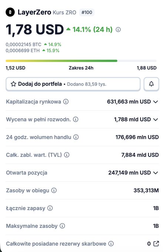Image resolution: width=163 pixels, height=252 pixels.
Task: Expand the Otwarta pozycja chevron
Action: 156,173
